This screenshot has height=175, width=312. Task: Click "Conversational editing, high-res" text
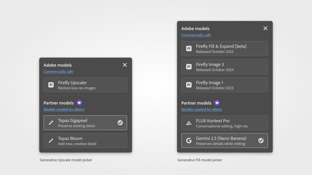coord(222,126)
